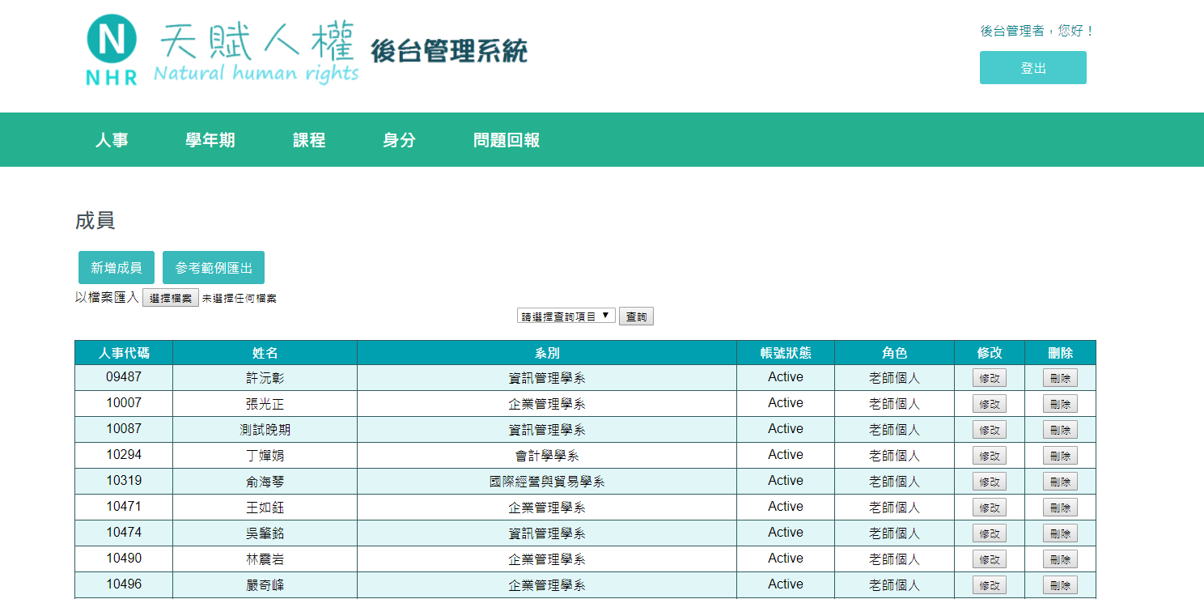The height and width of the screenshot is (599, 1204).
Task: Open the 課程 menu
Action: [309, 140]
